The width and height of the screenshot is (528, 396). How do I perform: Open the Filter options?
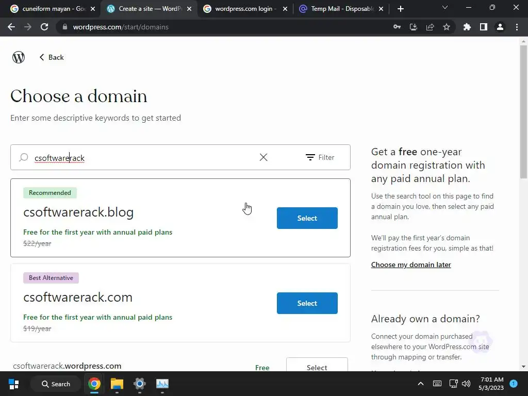click(x=320, y=157)
